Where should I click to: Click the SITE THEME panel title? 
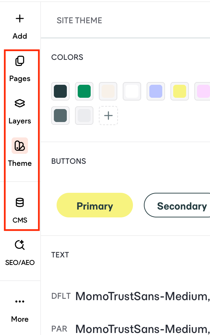(x=79, y=21)
